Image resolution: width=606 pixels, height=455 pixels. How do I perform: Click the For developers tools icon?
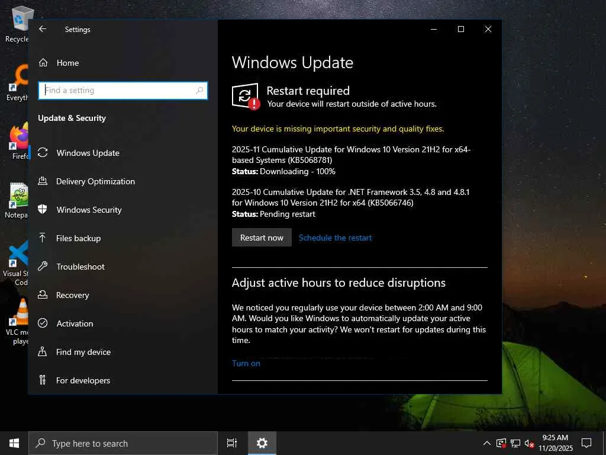pos(43,380)
